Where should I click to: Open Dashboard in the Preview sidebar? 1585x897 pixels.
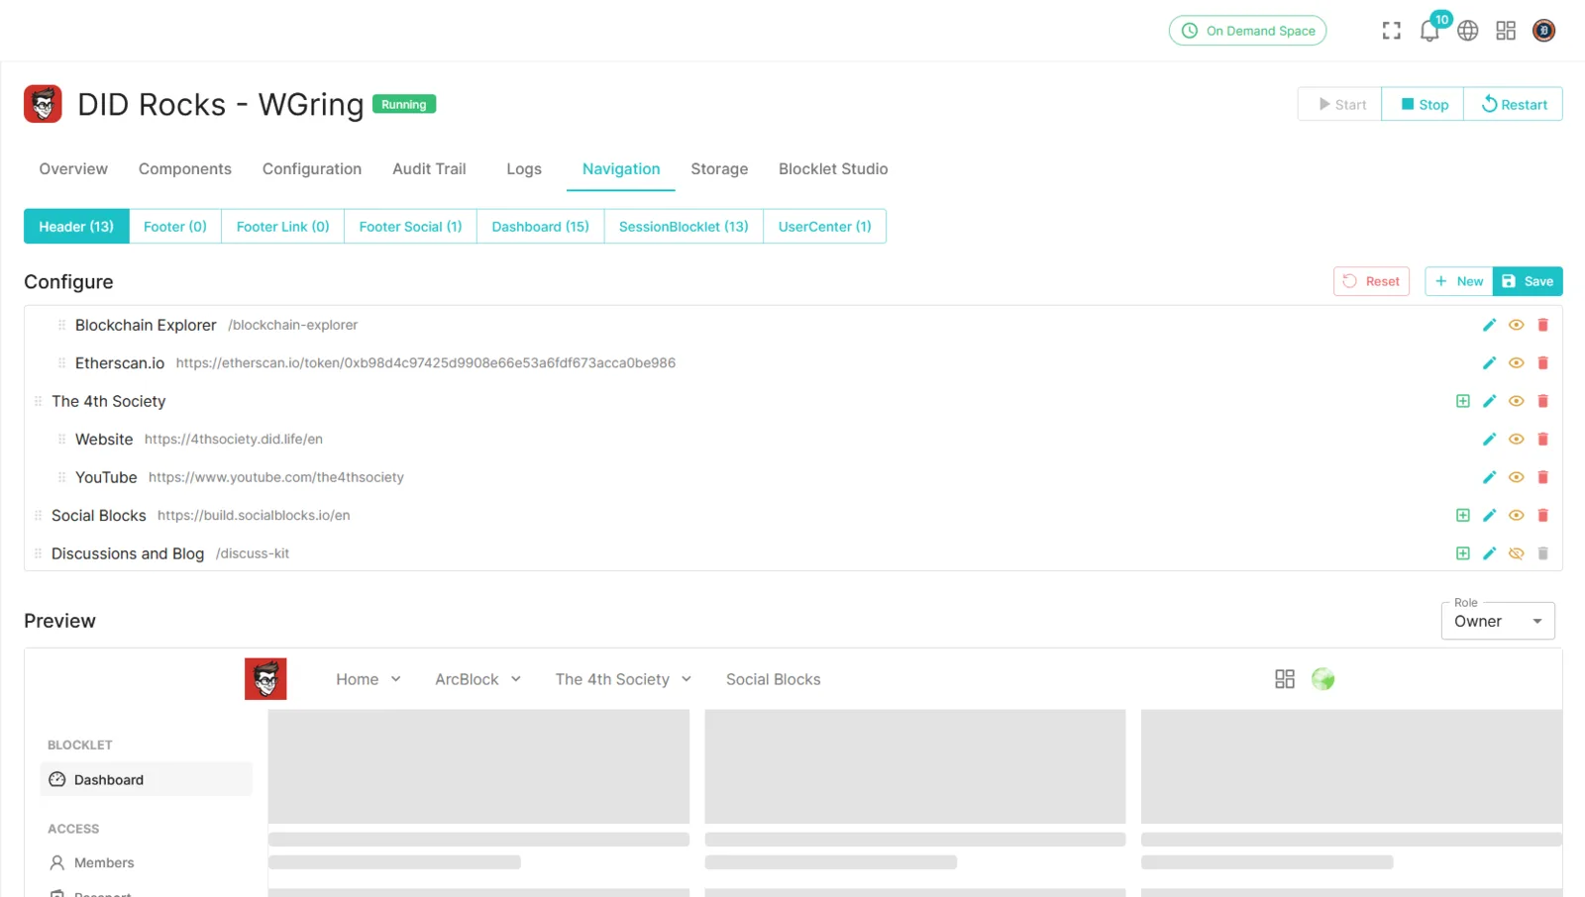click(x=146, y=779)
